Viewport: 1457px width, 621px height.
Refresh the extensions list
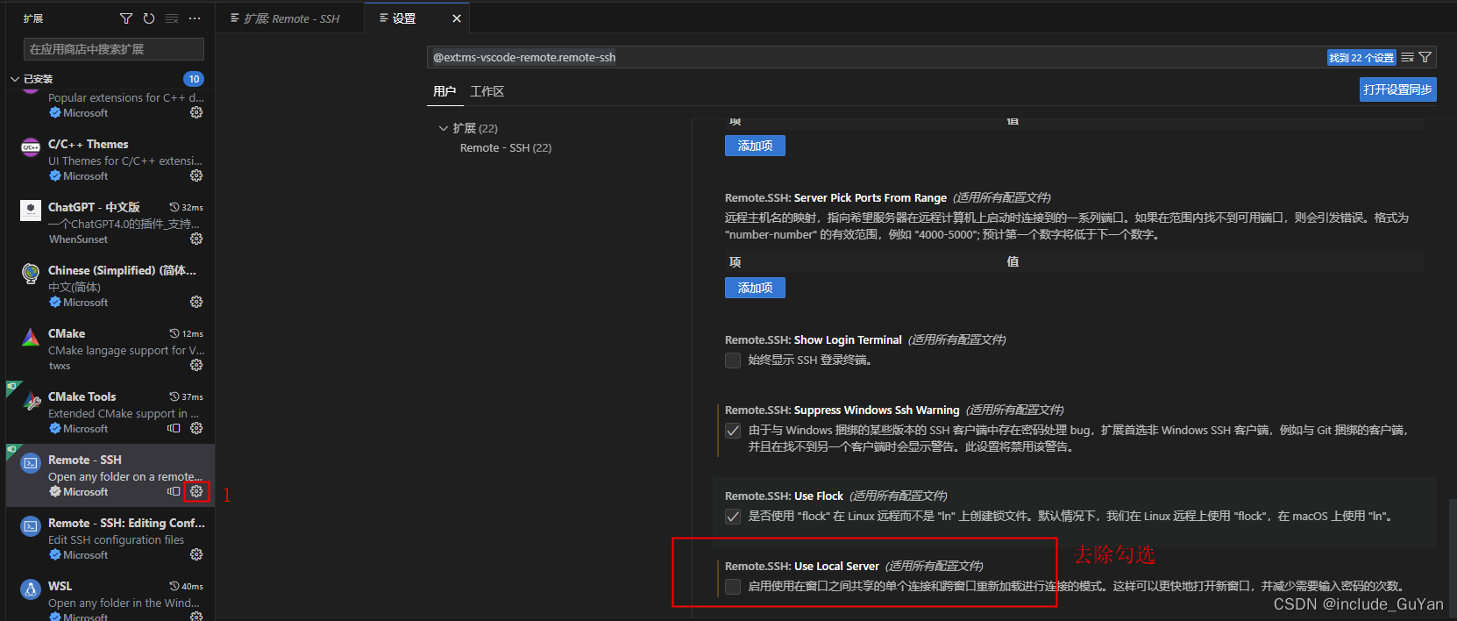tap(149, 18)
